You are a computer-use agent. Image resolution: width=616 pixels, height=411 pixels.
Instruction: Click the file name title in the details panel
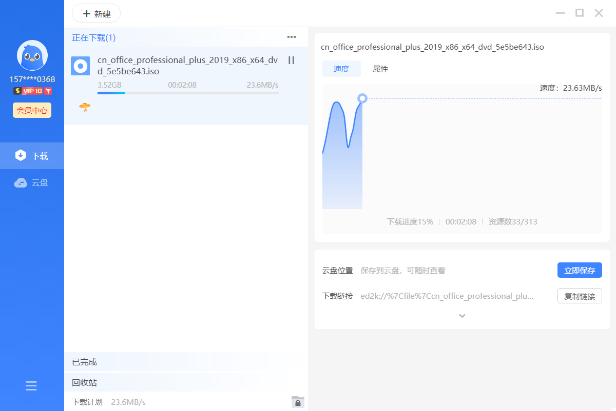[432, 47]
